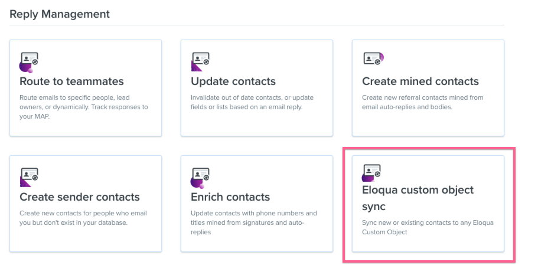Click the Eloqua custom object sync icon

[x=371, y=173]
